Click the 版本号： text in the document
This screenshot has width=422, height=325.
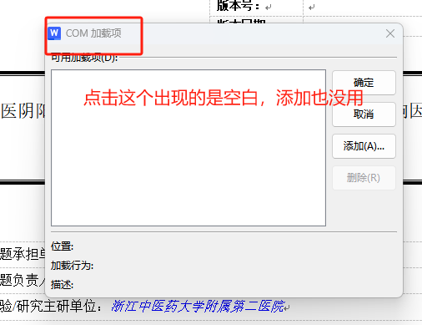coord(238,6)
